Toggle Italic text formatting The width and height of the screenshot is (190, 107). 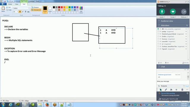pyautogui.click(x=23, y=12)
